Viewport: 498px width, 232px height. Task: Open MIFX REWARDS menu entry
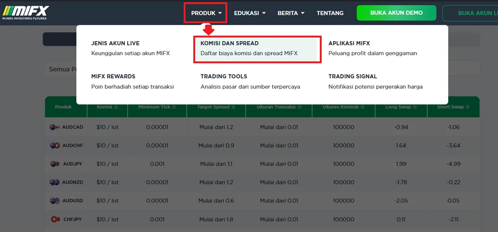tap(132, 81)
